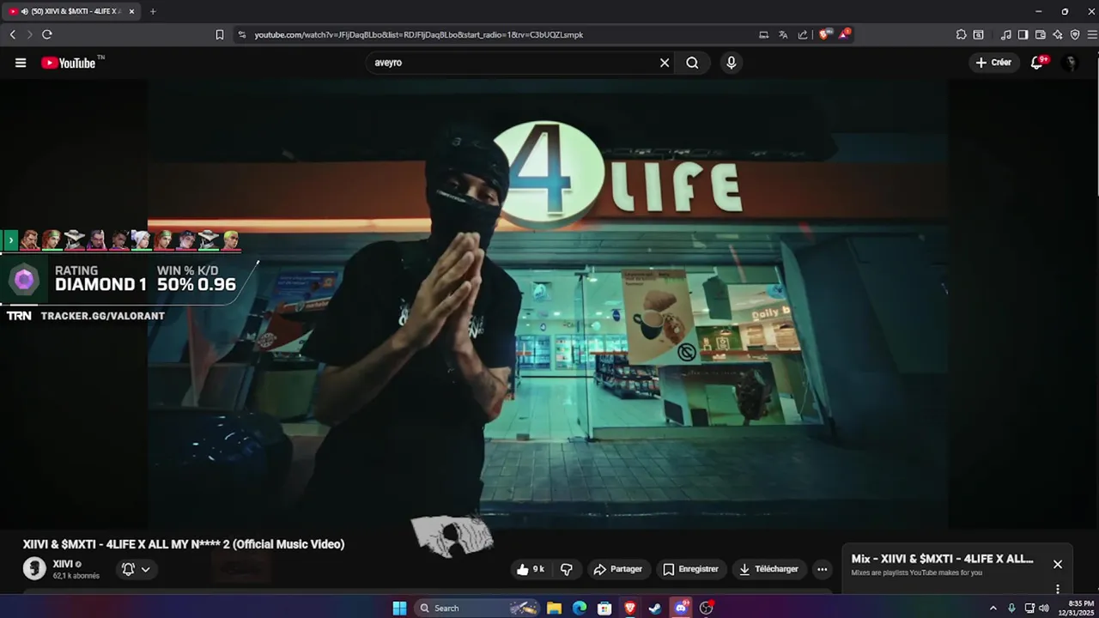Open Discord from the taskbar

pyautogui.click(x=681, y=608)
